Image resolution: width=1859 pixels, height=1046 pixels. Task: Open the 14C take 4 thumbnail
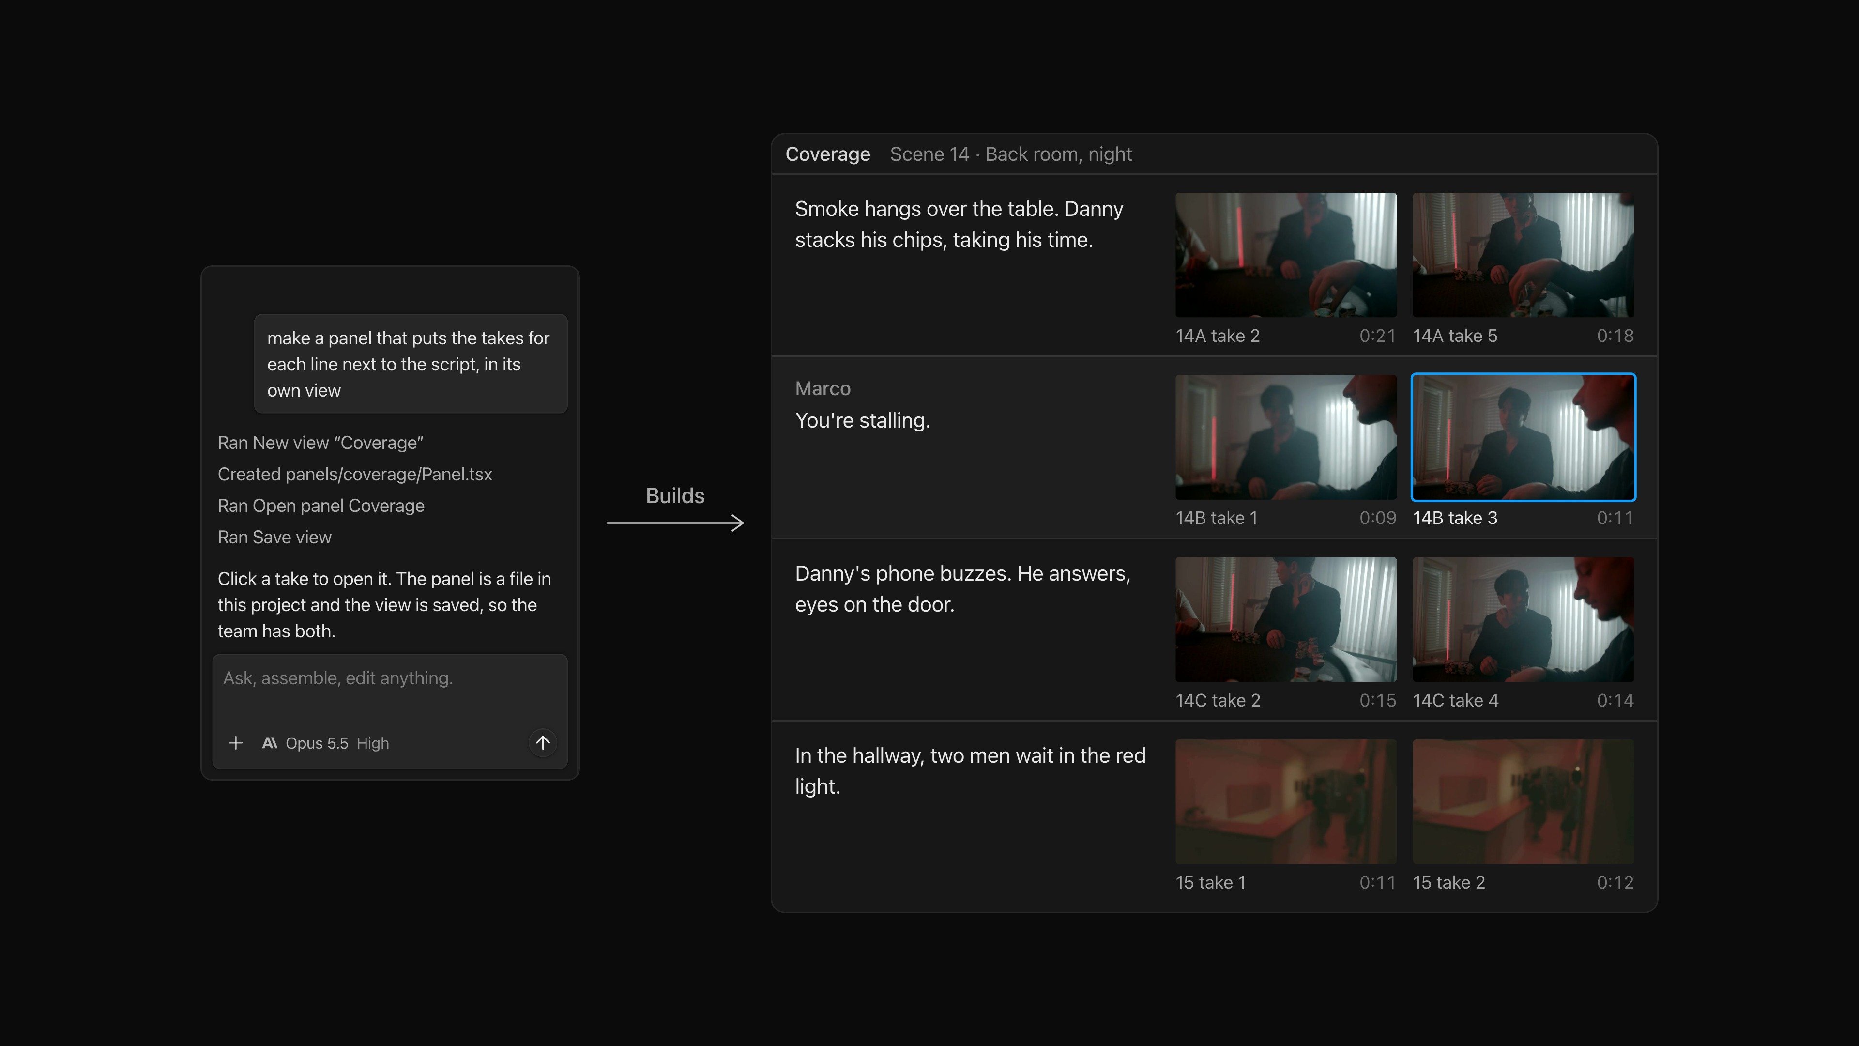(x=1523, y=619)
